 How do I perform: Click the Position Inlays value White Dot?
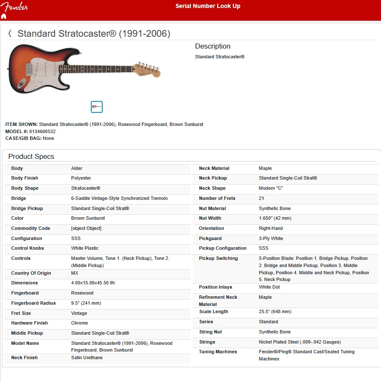[x=269, y=287]
